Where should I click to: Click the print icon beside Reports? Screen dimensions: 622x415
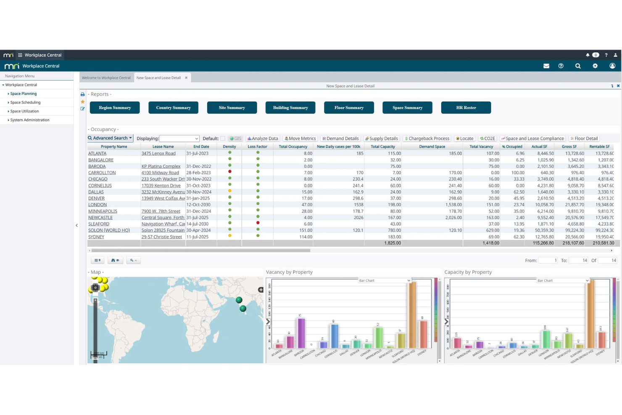[x=83, y=95]
